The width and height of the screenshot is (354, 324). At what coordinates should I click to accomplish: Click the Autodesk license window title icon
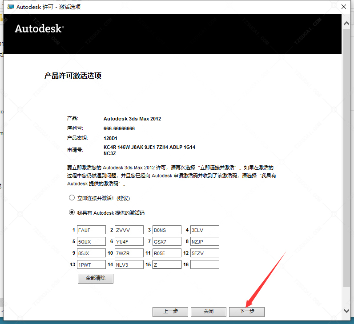10,7
